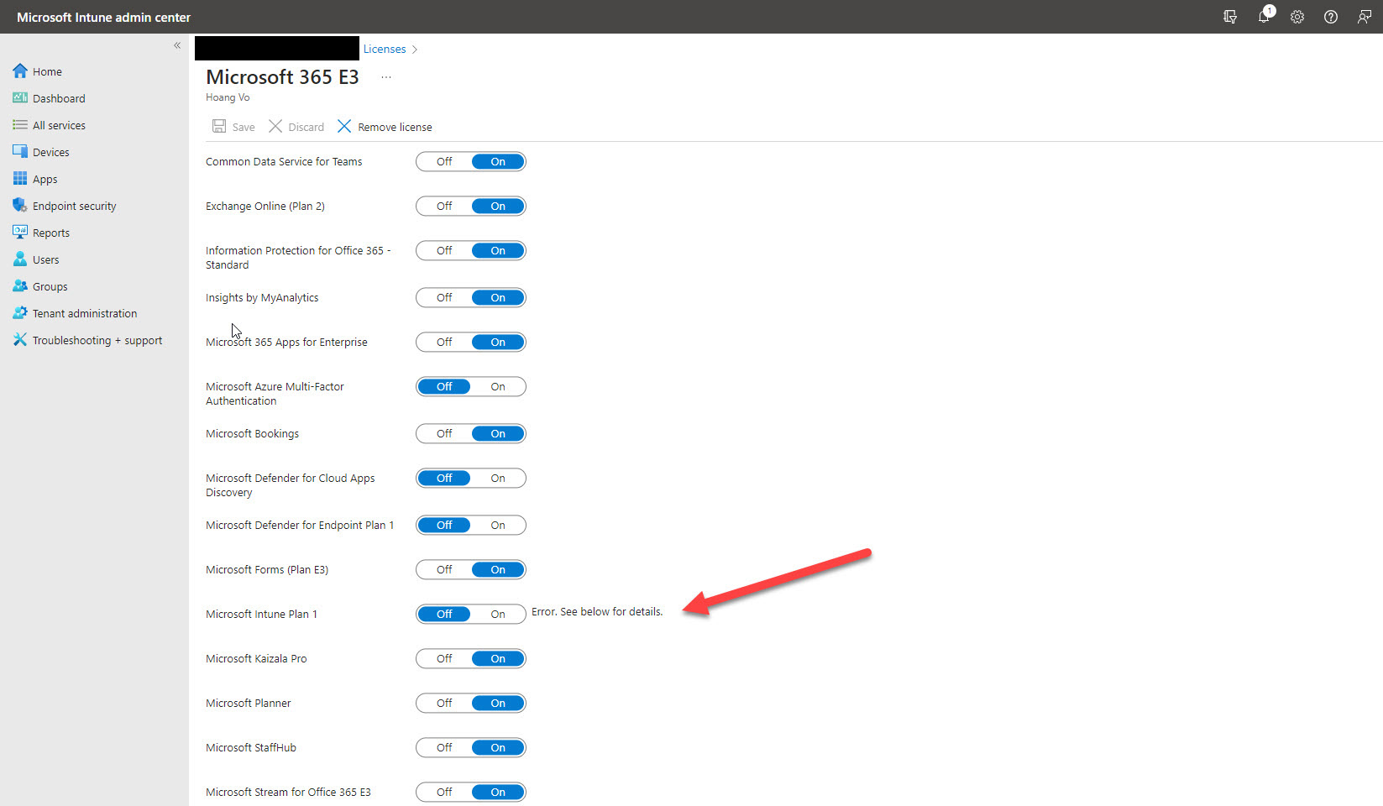Image resolution: width=1383 pixels, height=806 pixels.
Task: Open All services
Action: 58,124
